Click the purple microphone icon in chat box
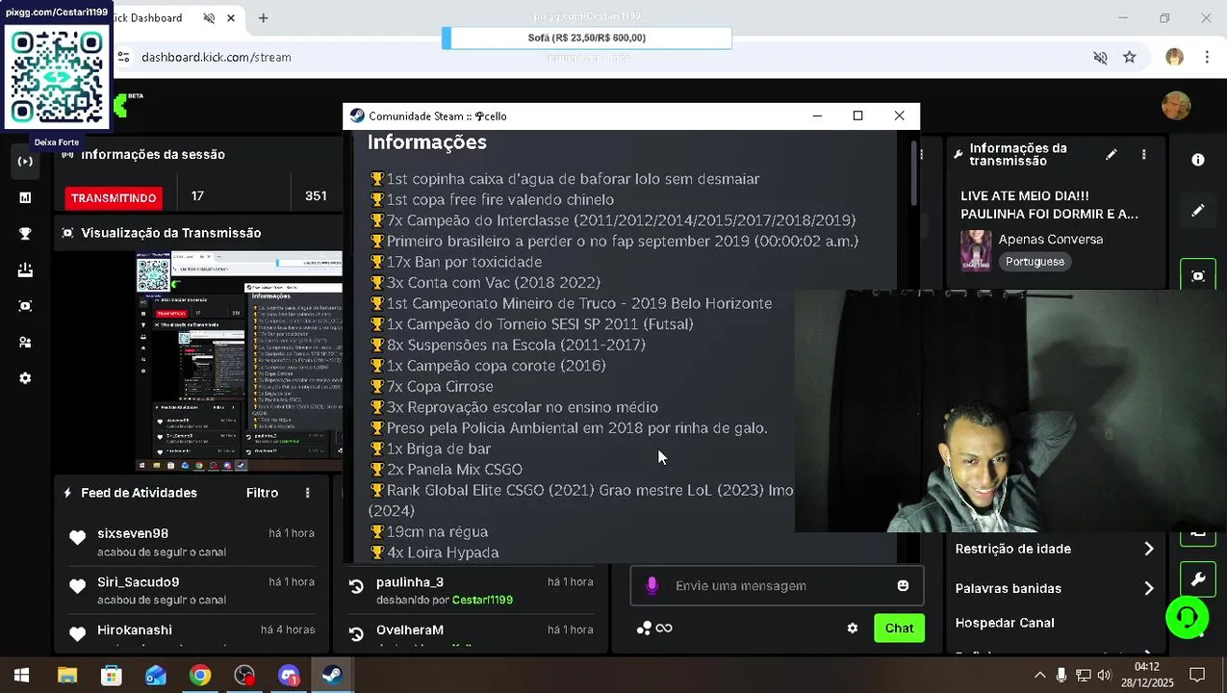The height and width of the screenshot is (693, 1227). [652, 585]
